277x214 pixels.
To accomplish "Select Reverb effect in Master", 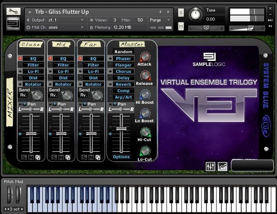I will 123,84.
